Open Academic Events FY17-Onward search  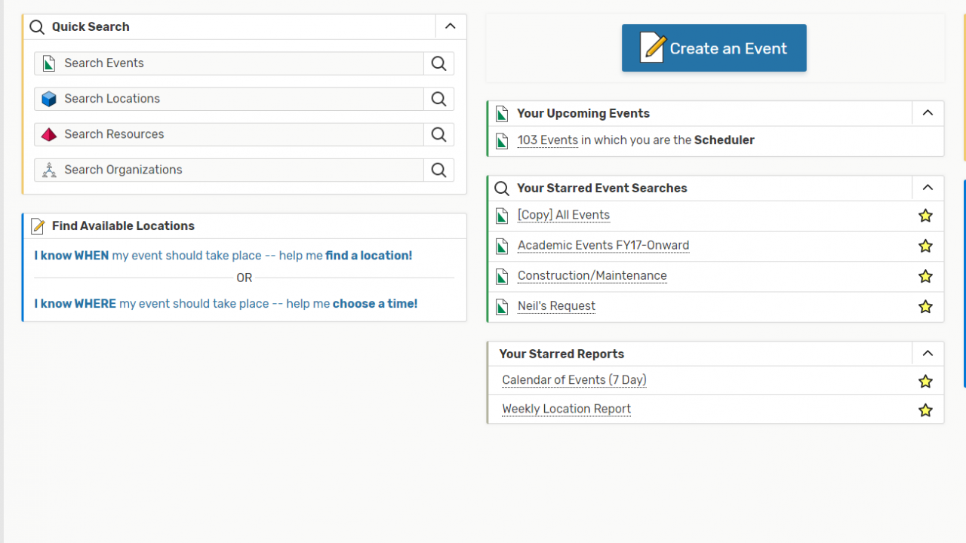pyautogui.click(x=603, y=245)
